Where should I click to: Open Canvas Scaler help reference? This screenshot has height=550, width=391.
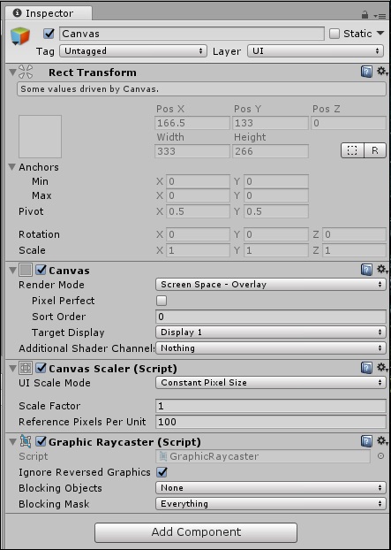[366, 368]
